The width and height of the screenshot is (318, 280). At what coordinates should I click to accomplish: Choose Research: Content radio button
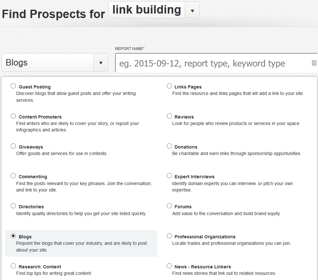coord(13,265)
